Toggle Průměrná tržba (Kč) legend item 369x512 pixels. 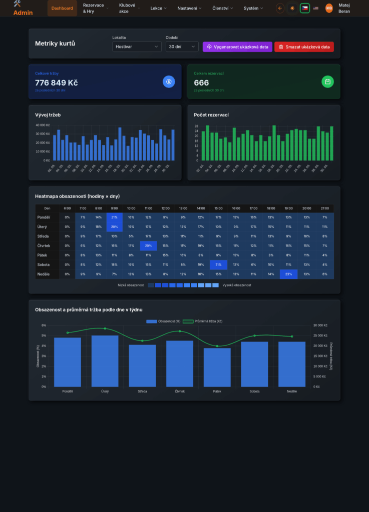pyautogui.click(x=203, y=321)
